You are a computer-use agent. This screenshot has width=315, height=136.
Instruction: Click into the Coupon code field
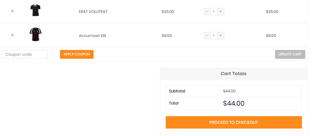[25, 54]
